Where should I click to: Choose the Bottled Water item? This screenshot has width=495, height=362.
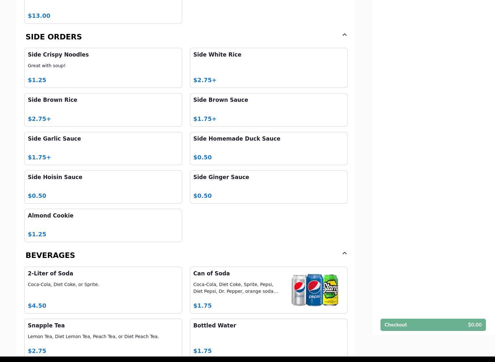click(268, 338)
